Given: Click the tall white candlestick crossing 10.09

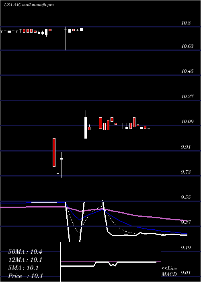Looking at the screenshot, I should [x=86, y=128].
